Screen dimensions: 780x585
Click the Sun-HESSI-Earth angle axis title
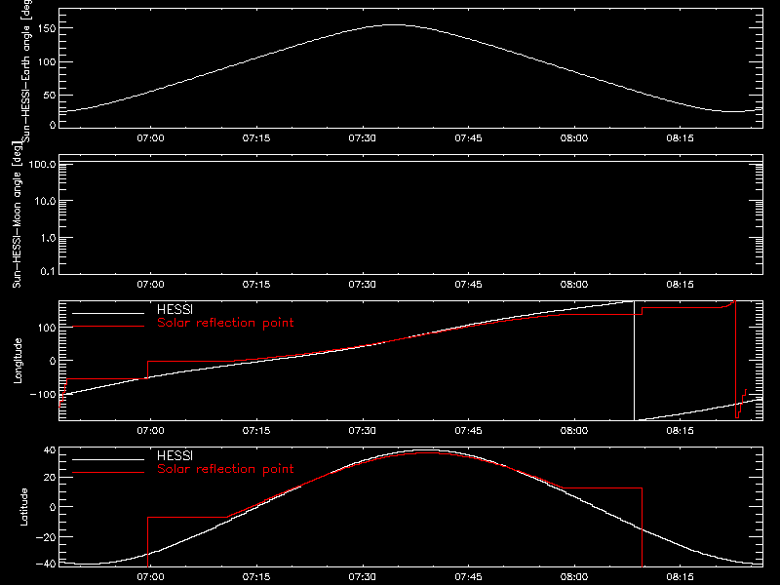tap(26, 71)
